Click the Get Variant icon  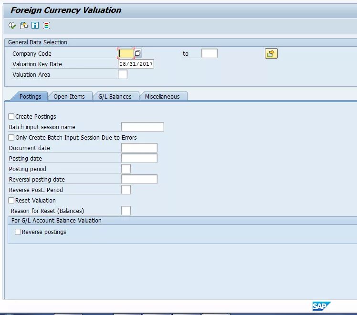pos(24,25)
